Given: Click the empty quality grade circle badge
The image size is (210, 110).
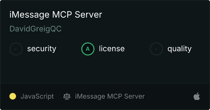Looking at the screenshot, I should 156,49.
